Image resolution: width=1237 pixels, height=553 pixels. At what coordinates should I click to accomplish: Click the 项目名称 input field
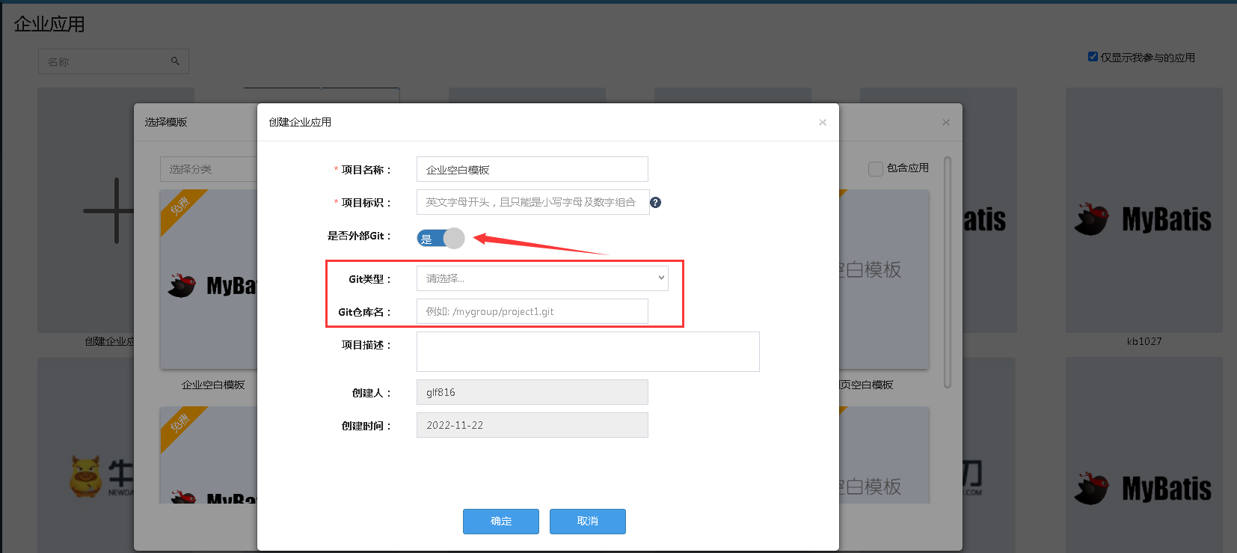(532, 170)
